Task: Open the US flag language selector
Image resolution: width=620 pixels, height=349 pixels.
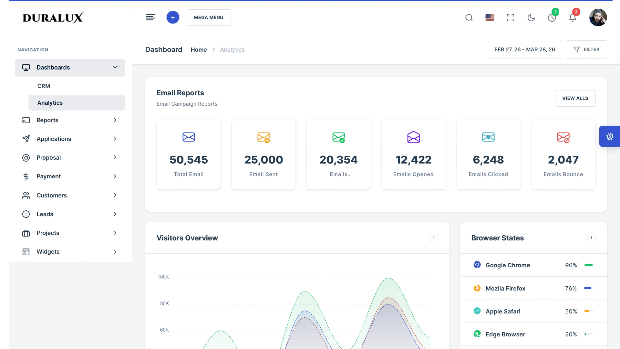Action: [x=490, y=17]
